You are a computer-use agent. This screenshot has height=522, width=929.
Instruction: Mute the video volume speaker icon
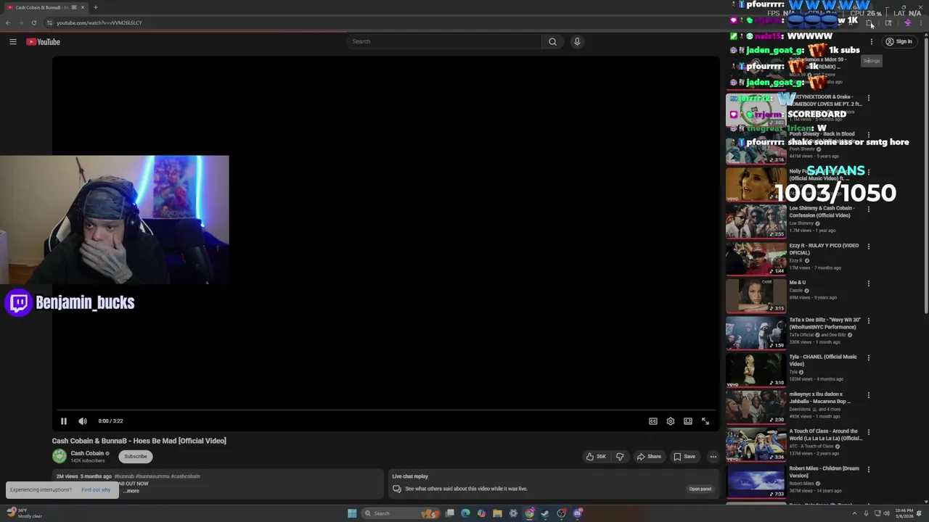[83, 421]
